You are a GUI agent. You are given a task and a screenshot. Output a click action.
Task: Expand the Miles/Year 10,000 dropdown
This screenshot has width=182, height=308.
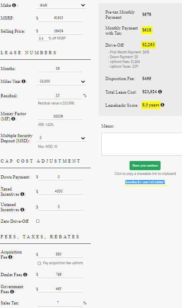pos(61,81)
